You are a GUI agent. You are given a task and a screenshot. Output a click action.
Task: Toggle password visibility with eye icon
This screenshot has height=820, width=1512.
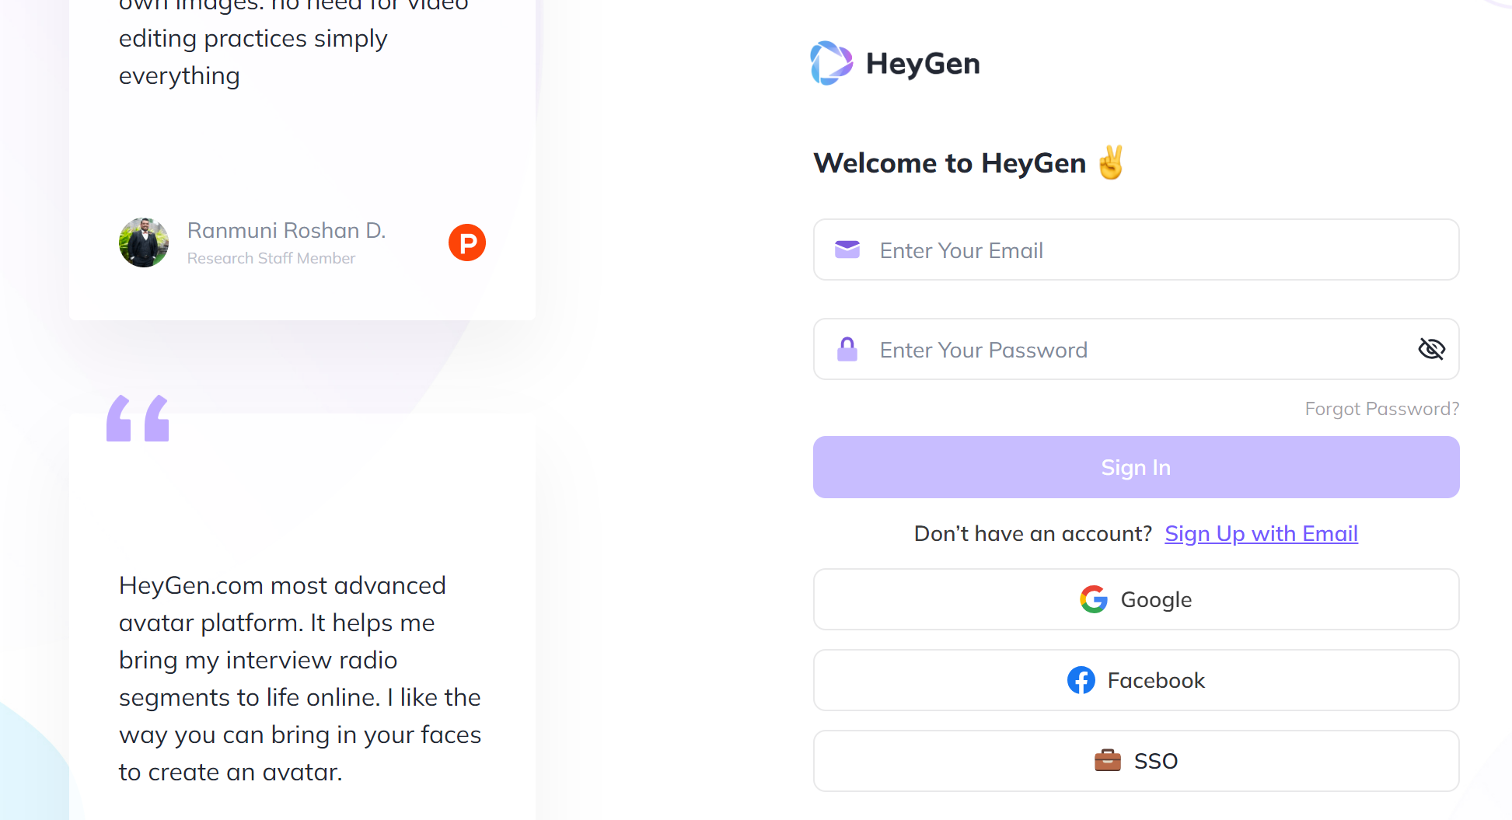pos(1431,349)
